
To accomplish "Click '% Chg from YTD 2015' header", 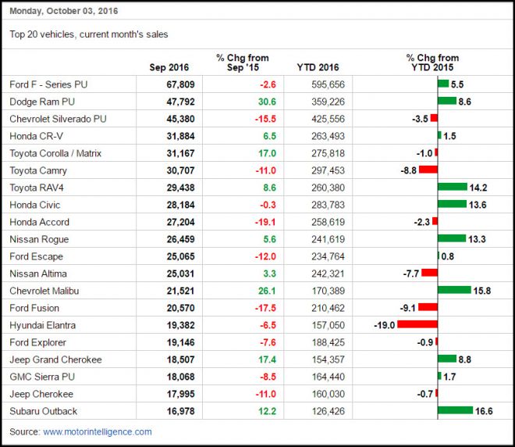I will (x=432, y=63).
